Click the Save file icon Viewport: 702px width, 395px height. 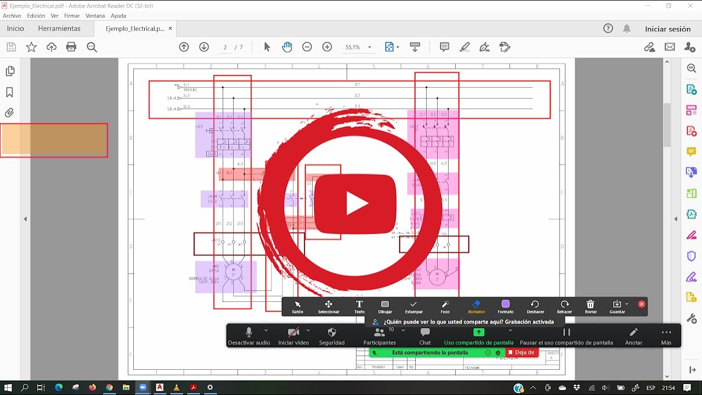point(11,47)
